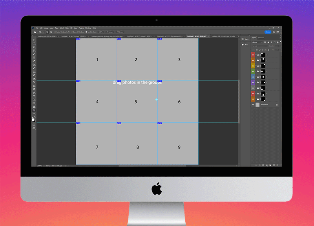Viewport: 314px width, 226px height.
Task: Expand layer group 5 in Layers panel
Action: click(x=256, y=77)
